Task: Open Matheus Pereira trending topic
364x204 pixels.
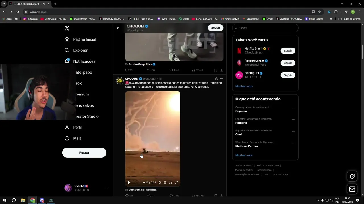Action: (247, 146)
